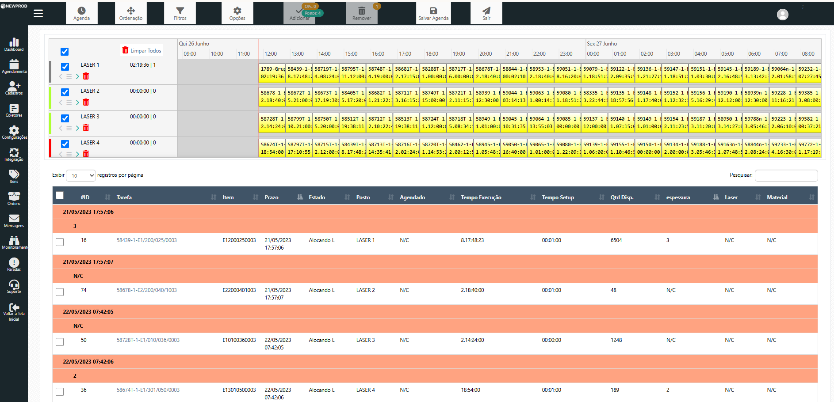Viewport: 834px width, 402px height.
Task: Click the Pesquisar search field
Action: pos(786,175)
